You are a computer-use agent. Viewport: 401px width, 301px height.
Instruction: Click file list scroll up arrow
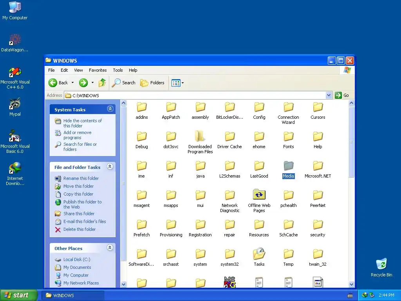coord(351,103)
